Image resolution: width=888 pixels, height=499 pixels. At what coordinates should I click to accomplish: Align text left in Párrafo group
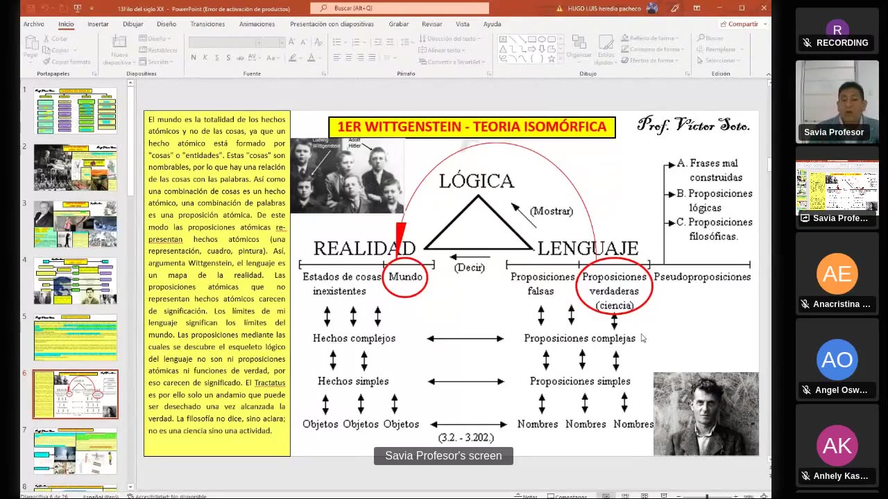(x=336, y=58)
